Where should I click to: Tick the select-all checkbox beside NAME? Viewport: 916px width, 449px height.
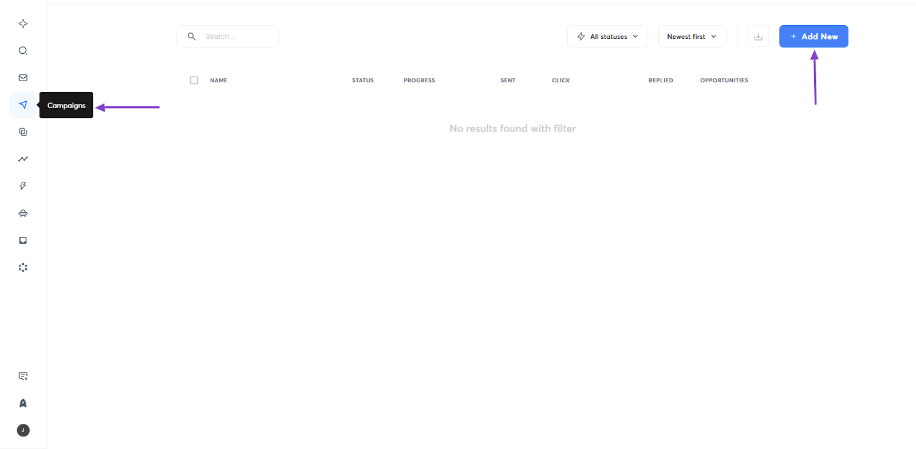coord(194,80)
